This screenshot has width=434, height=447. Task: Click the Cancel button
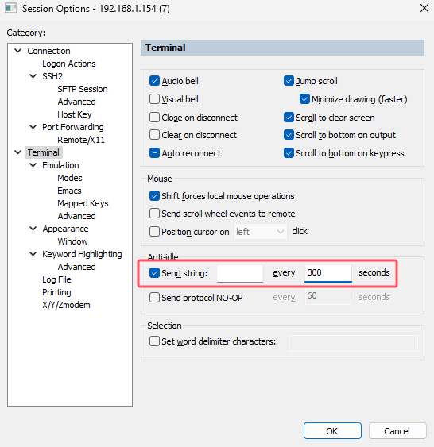coord(397,431)
